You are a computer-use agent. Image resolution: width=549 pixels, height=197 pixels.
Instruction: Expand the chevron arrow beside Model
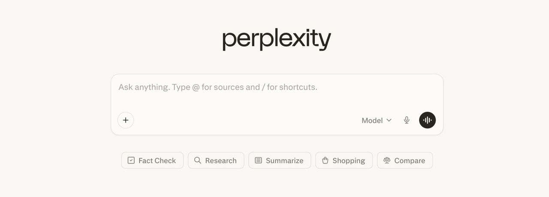point(389,120)
